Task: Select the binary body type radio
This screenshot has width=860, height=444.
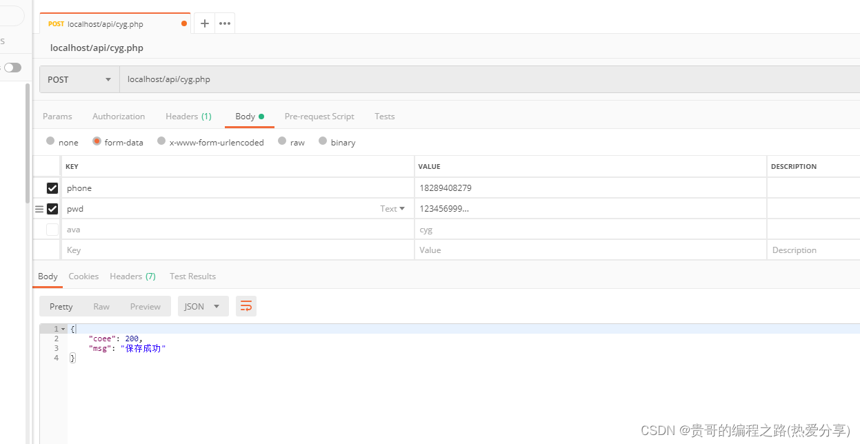Action: pyautogui.click(x=323, y=141)
